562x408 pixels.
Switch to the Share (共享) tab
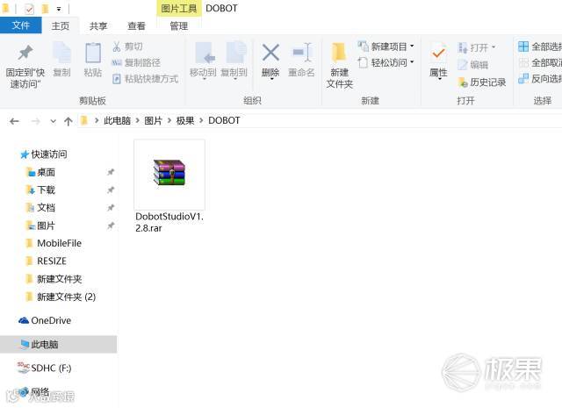[98, 25]
